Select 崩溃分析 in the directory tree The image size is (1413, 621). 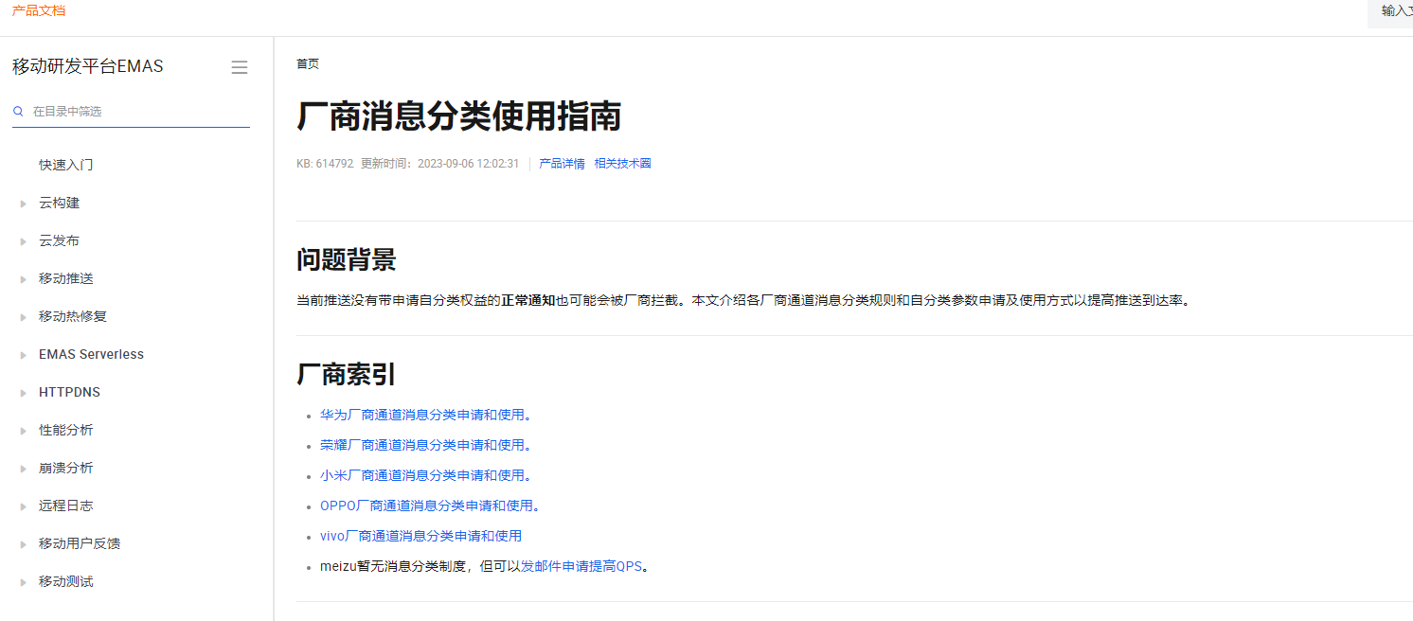pos(66,468)
